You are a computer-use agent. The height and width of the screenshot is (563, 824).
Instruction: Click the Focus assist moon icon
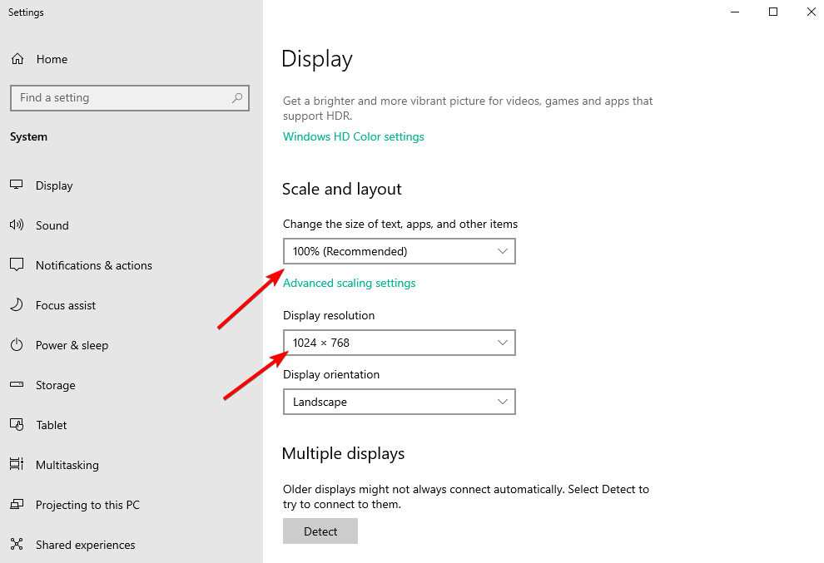[17, 304]
